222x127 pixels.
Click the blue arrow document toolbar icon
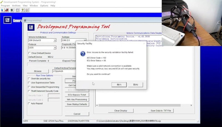tap(2, 10)
